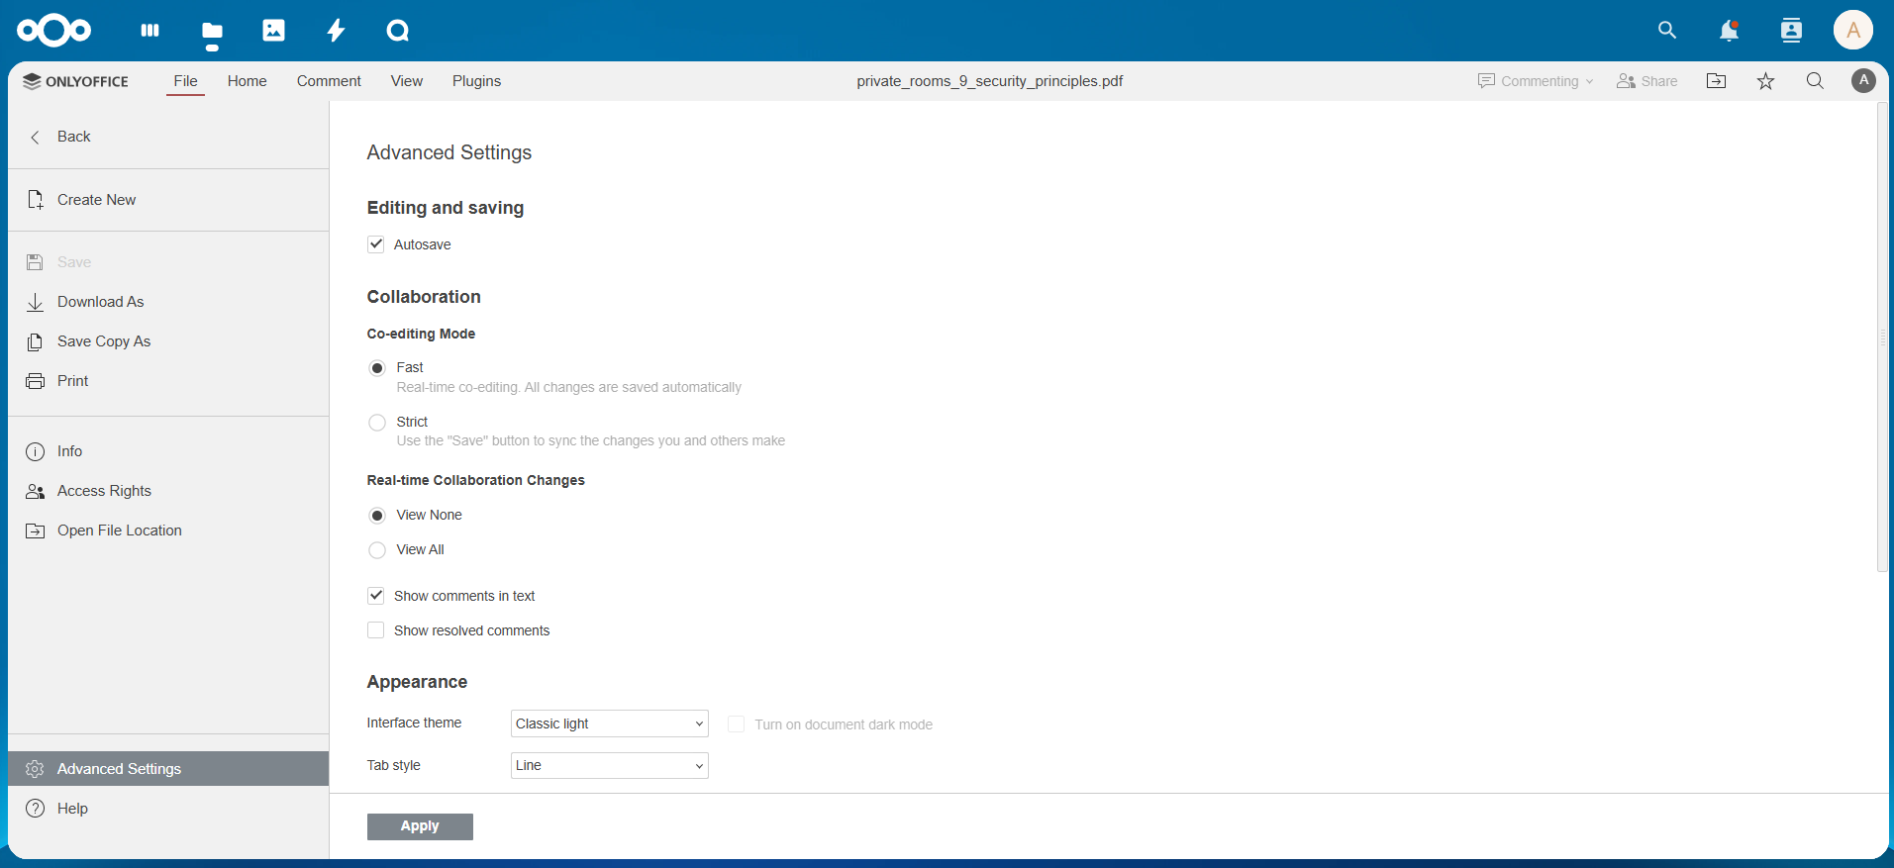Click the ONLYOFFICE user avatar icon

(1863, 81)
